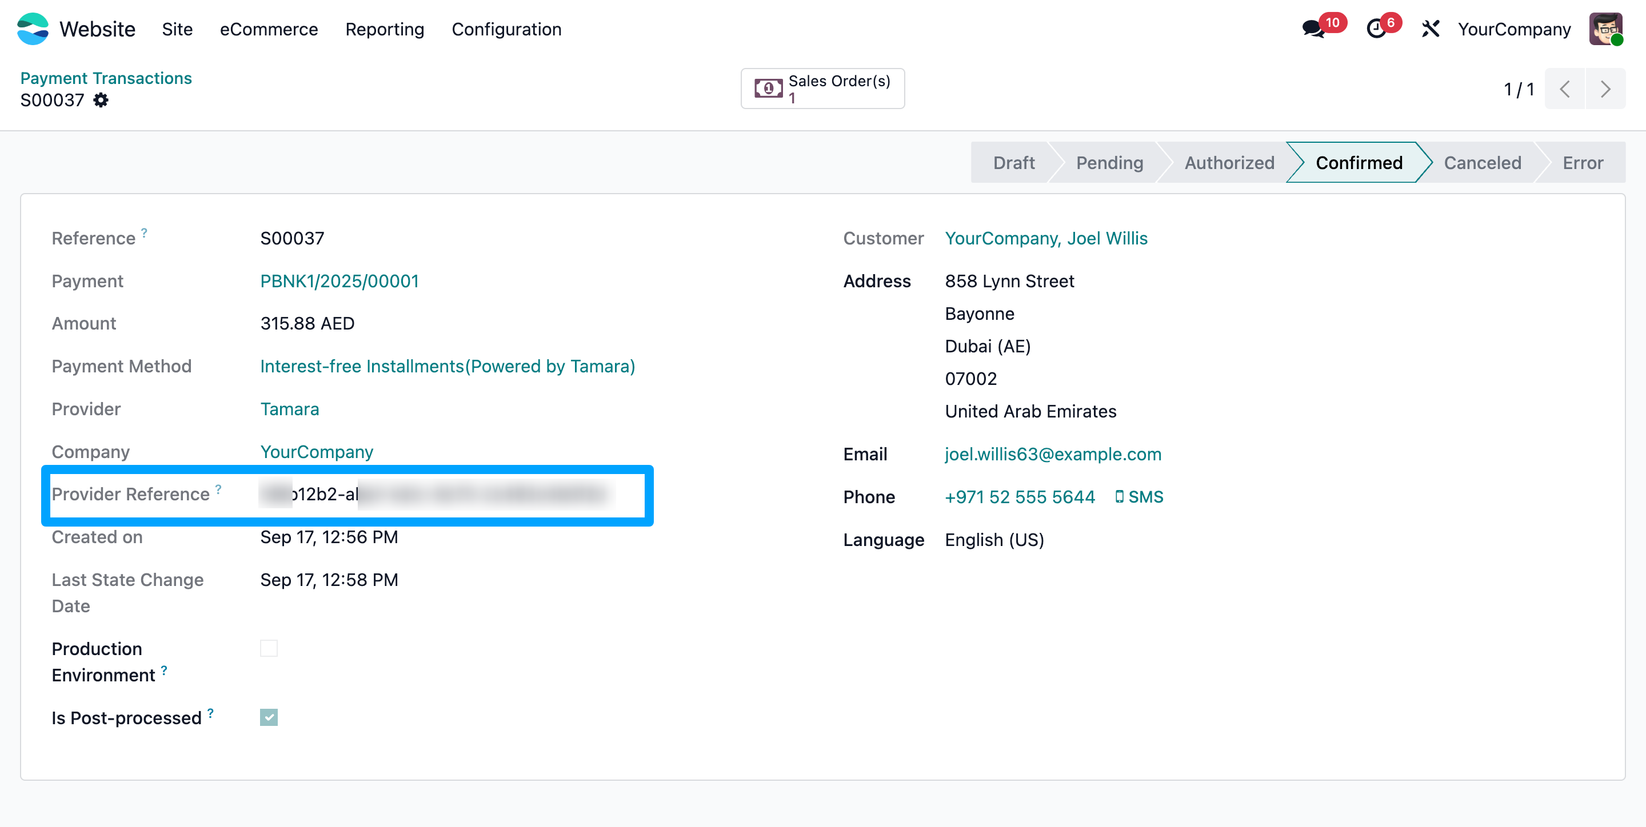Viewport: 1646px width, 827px height.
Task: Open Interest-free Installments payment method link
Action: click(448, 366)
